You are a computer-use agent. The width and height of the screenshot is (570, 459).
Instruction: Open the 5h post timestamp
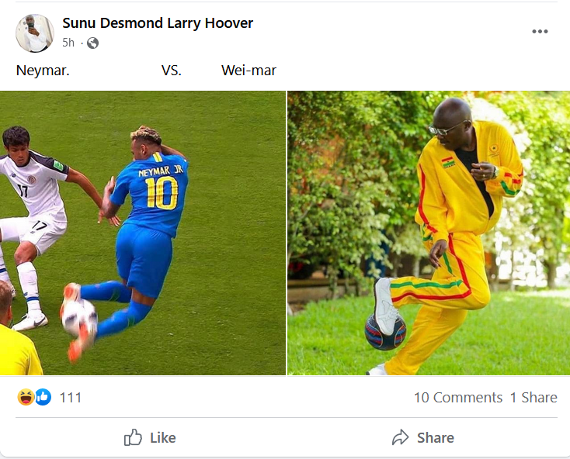[68, 43]
